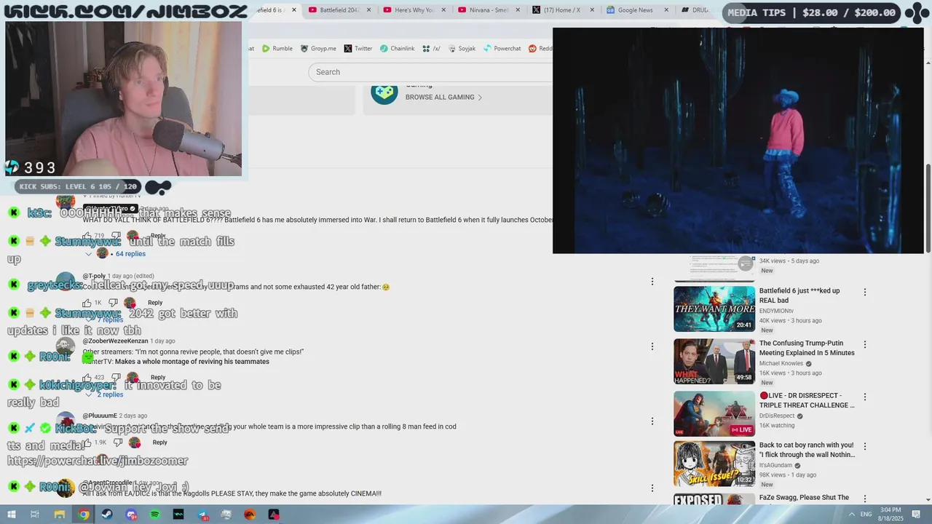This screenshot has height=524, width=932.
Task: Open Discord from the taskbar
Action: (131, 515)
